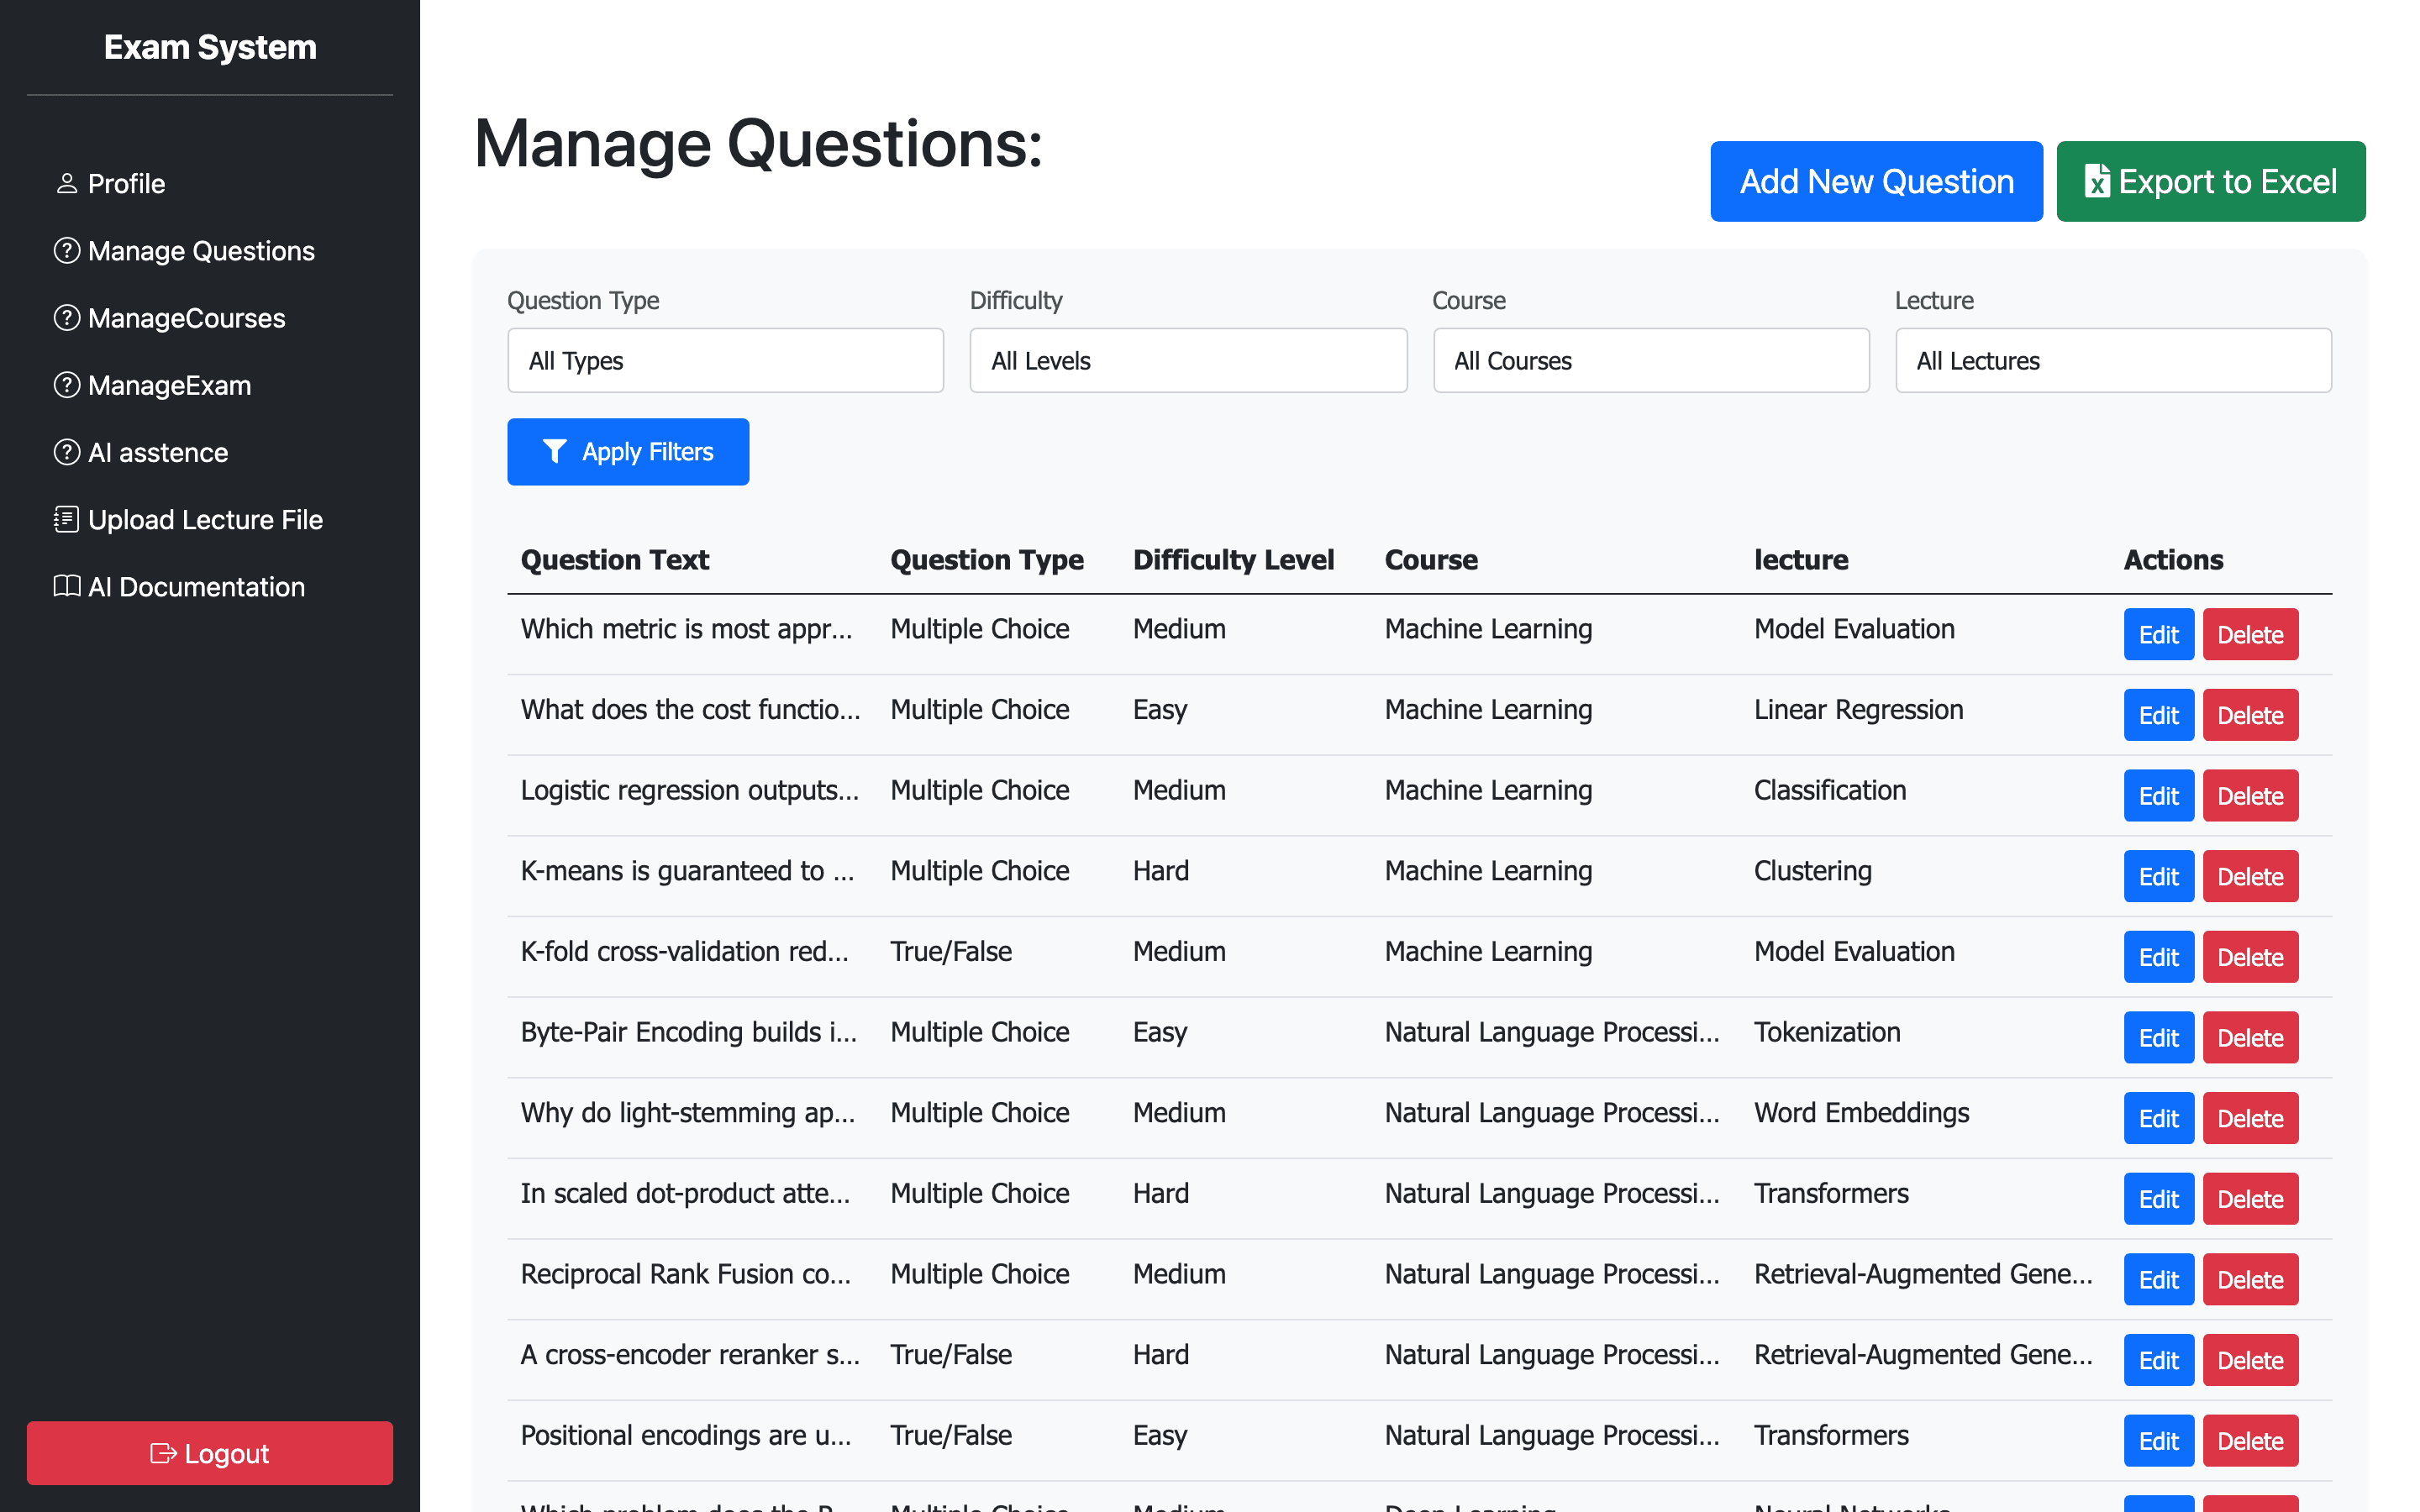
Task: Click the Difficulty Level column header
Action: pos(1233,559)
